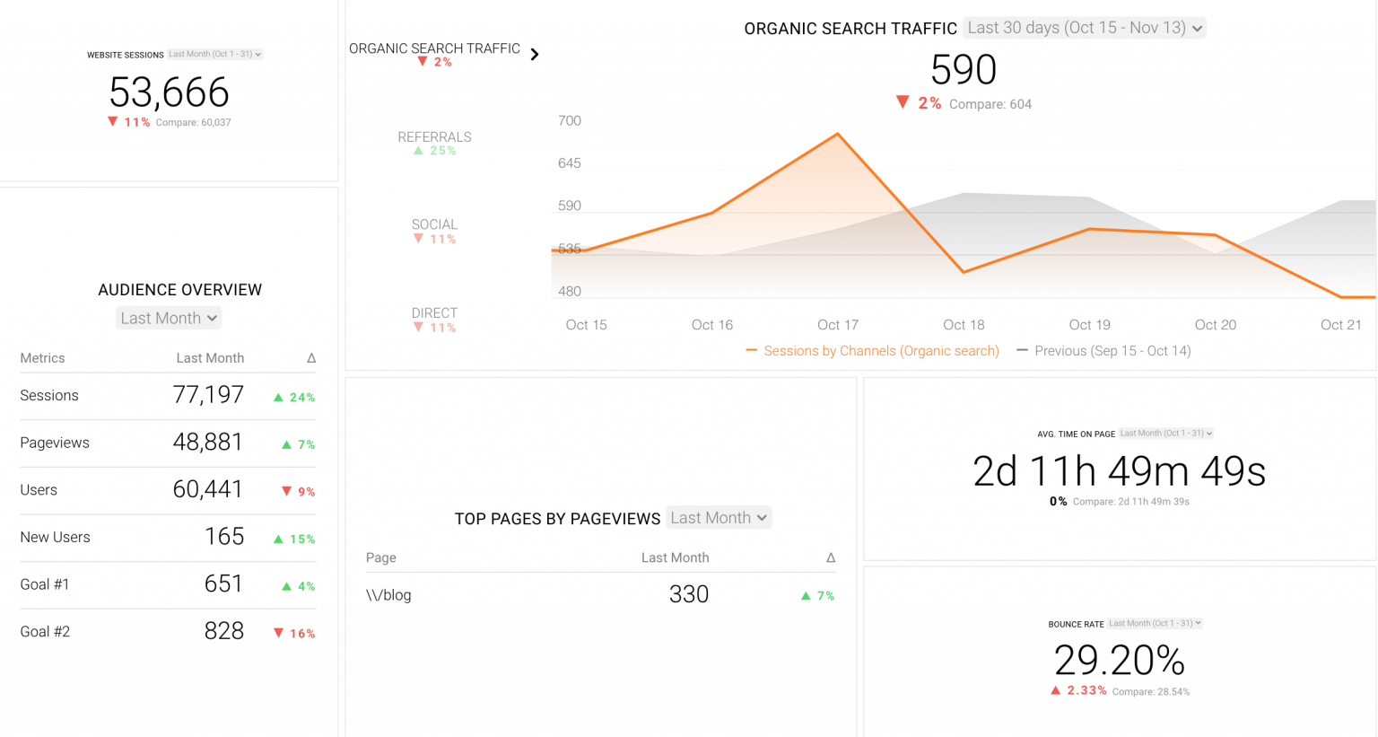Click the Oct 17 peak point on the chart

(x=837, y=133)
